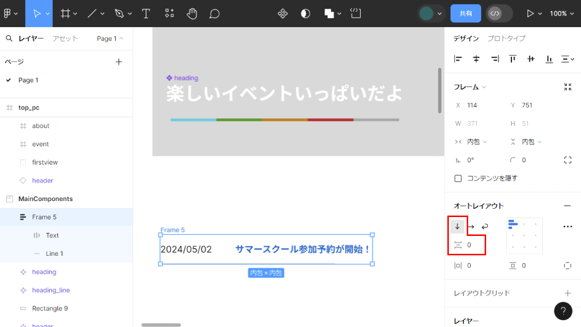Remove auto layout with minus icon
Screen dimensions: 581x327
(567, 206)
